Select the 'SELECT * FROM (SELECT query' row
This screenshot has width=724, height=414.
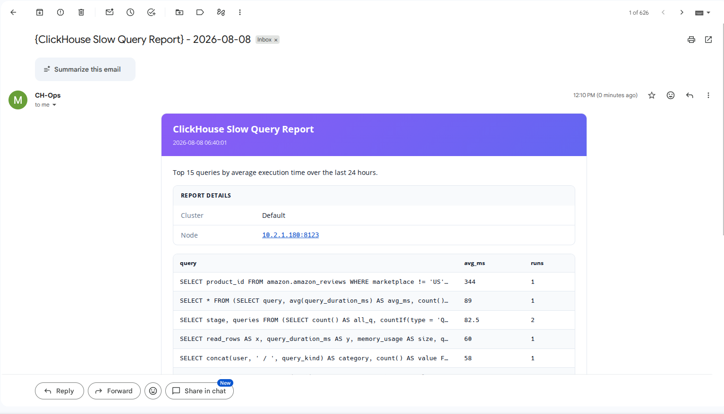point(374,301)
